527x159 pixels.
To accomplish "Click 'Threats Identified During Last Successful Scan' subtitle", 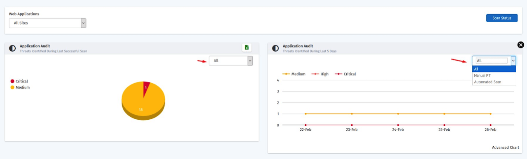I will 54,51.
